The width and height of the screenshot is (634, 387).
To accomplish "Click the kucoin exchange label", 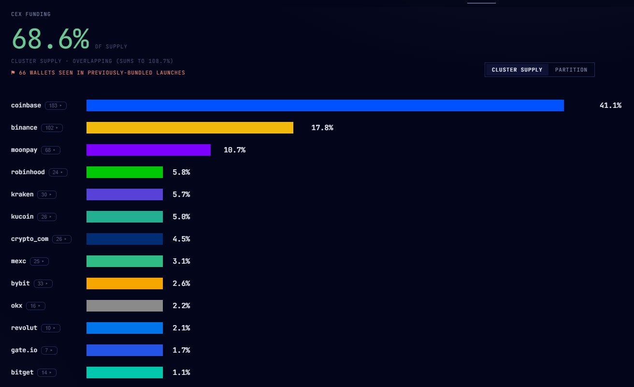I will pyautogui.click(x=22, y=217).
